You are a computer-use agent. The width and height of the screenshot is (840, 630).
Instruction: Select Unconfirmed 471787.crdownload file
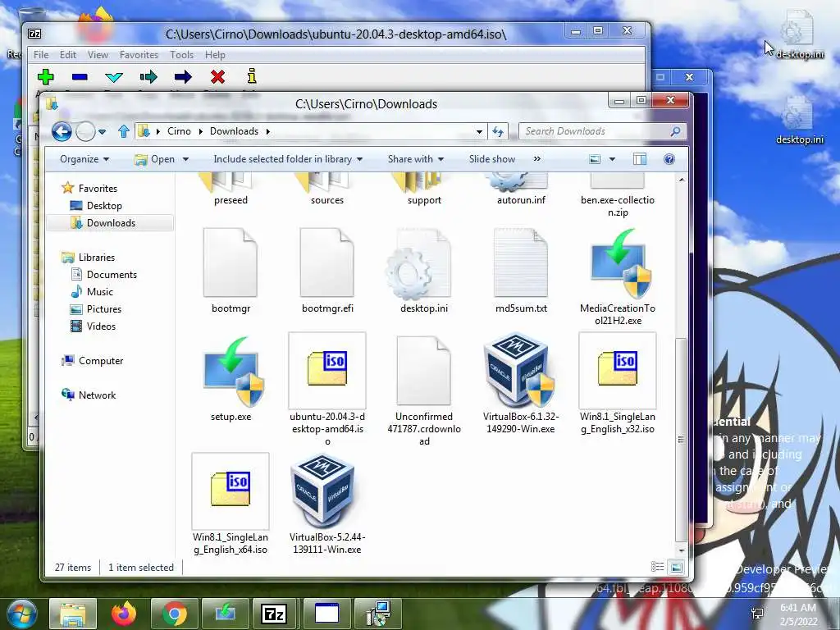pos(424,390)
